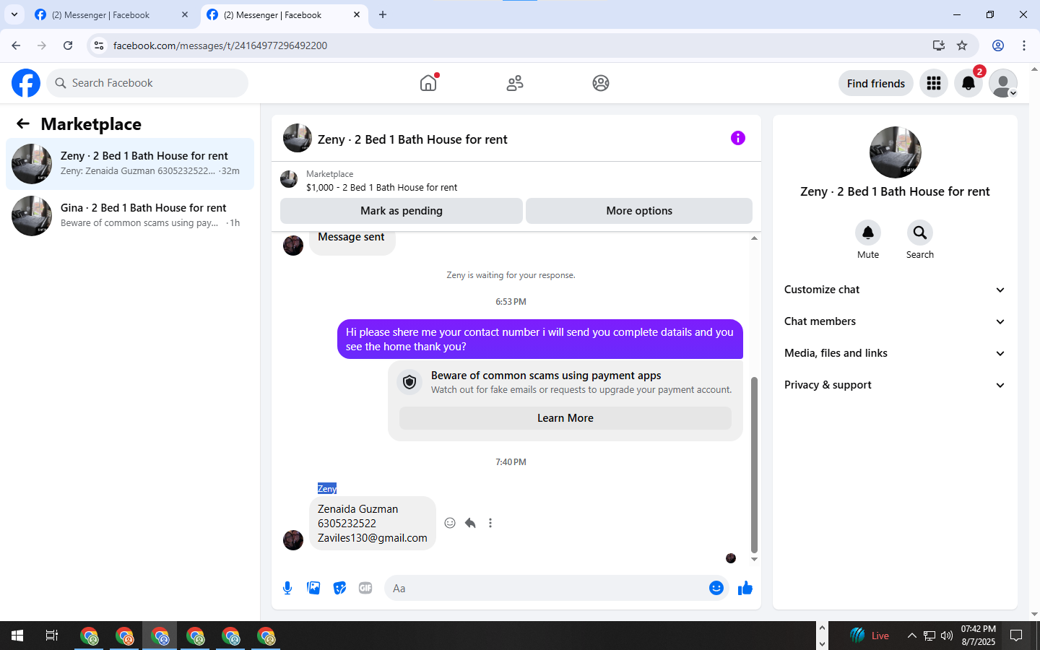Choose a sticker icon

[x=339, y=588]
